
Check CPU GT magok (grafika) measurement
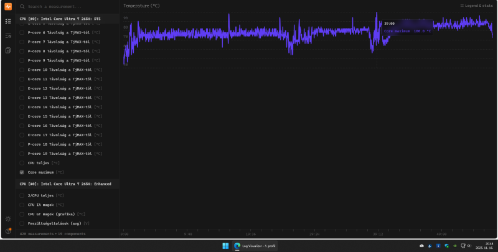(22, 214)
